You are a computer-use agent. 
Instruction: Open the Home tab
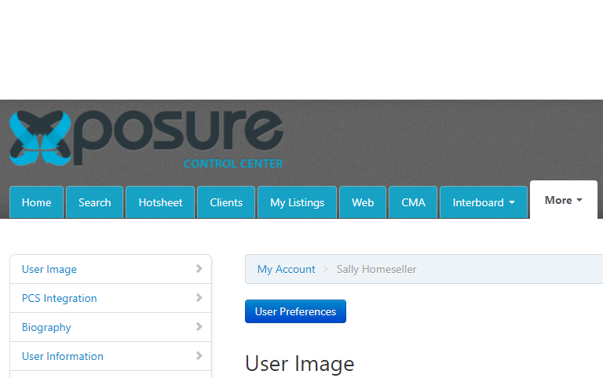pos(37,202)
